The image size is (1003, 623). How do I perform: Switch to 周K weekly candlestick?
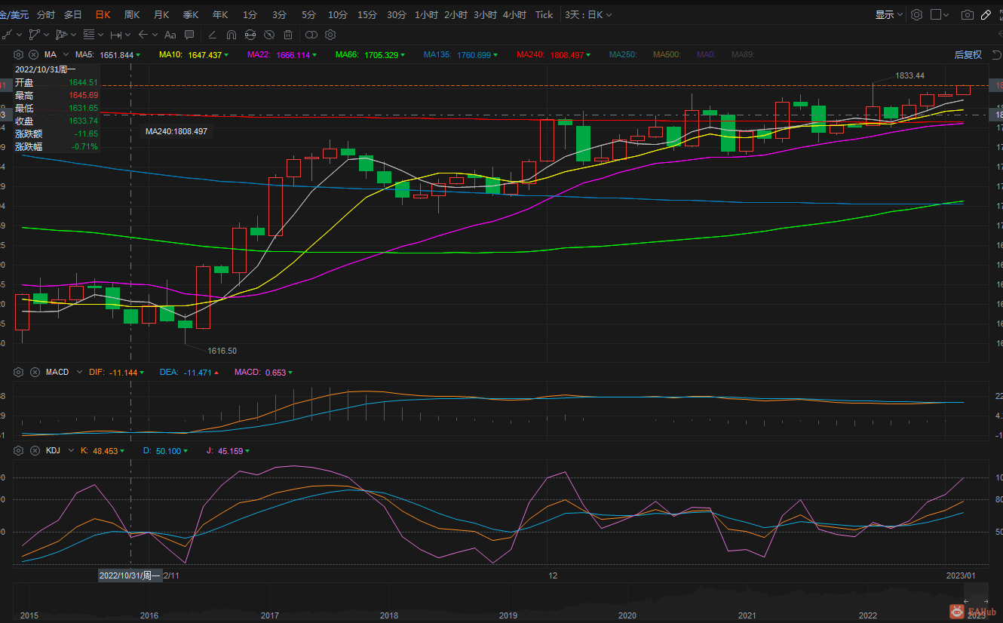[132, 14]
